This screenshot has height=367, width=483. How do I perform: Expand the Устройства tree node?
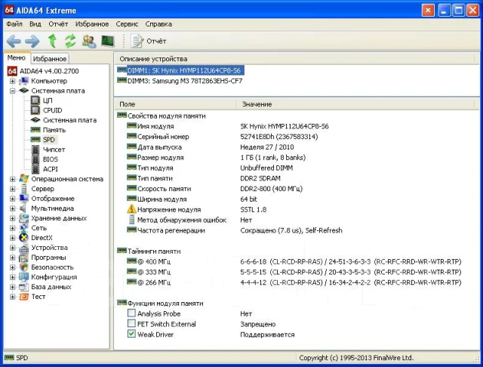tap(12, 248)
